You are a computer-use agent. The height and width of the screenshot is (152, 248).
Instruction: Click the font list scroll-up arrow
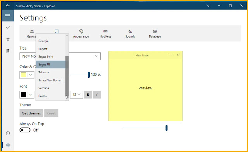click(67, 35)
